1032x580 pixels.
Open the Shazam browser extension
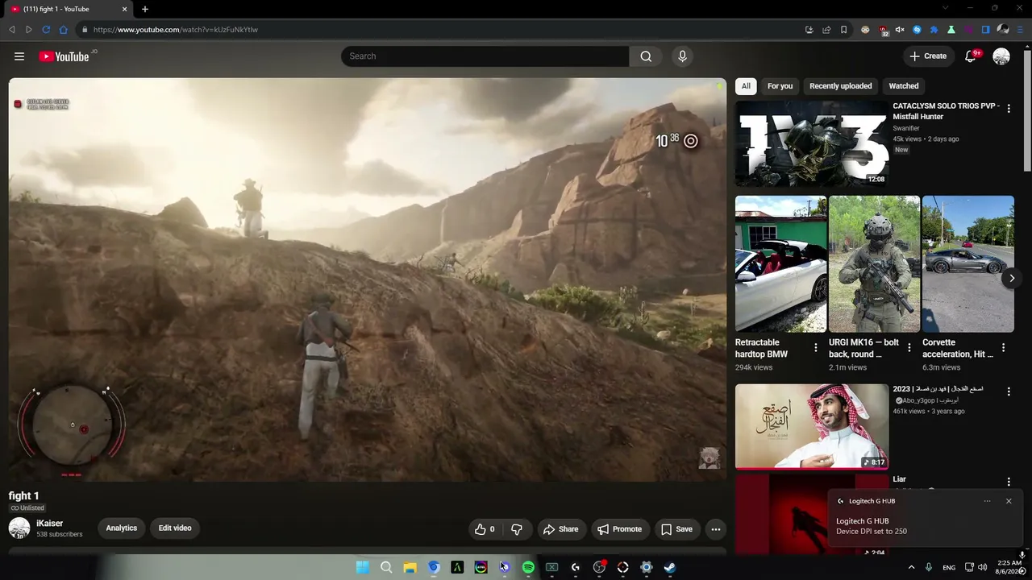point(917,30)
